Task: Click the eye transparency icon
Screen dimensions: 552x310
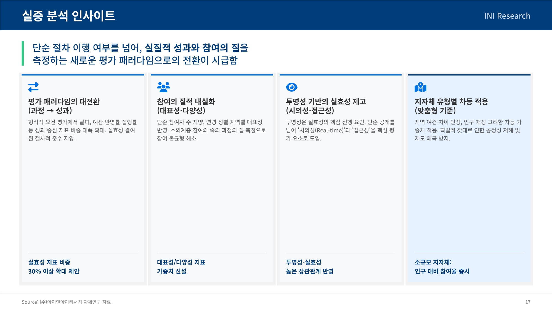Action: coord(291,87)
